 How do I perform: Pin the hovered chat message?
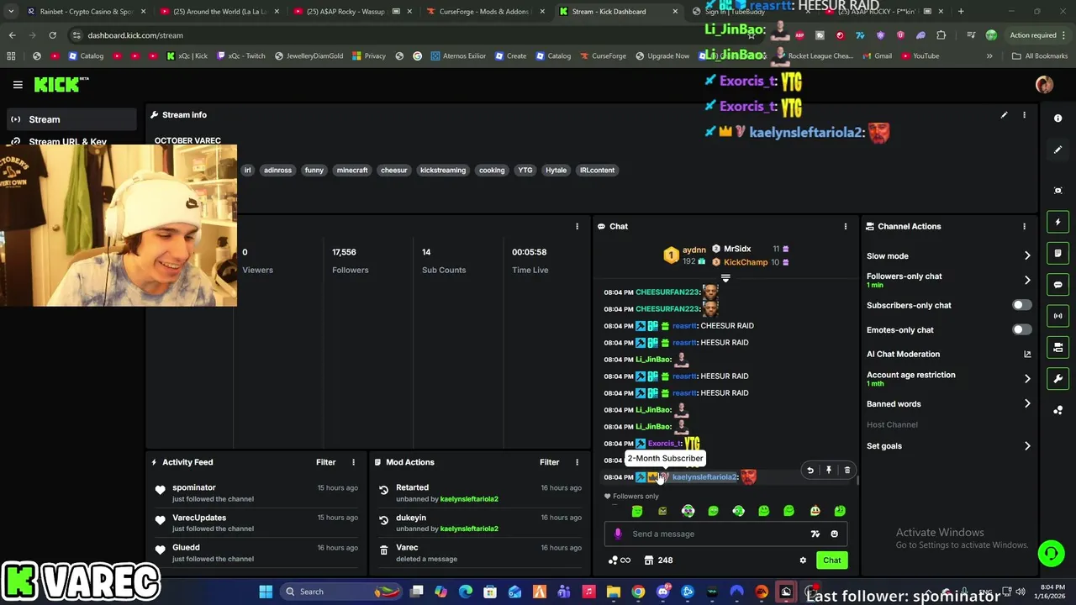(829, 471)
